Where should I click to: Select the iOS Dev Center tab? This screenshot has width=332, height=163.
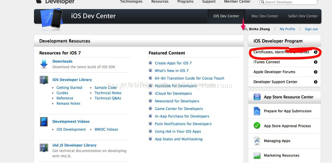(226, 16)
